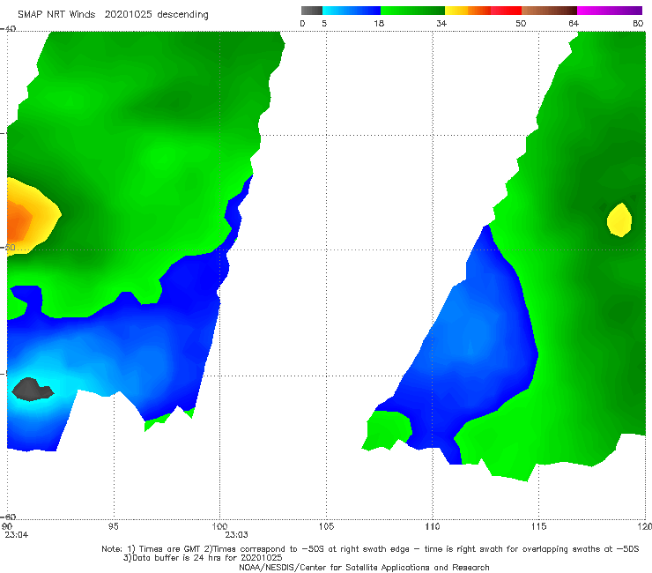Click the magenta-purple color bar segment
The image size is (652, 573).
point(610,11)
